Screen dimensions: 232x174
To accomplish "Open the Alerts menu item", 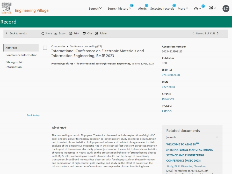I will tap(142, 9).
